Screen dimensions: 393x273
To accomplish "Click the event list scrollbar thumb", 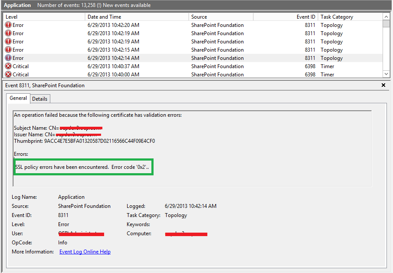I will (x=386, y=23).
